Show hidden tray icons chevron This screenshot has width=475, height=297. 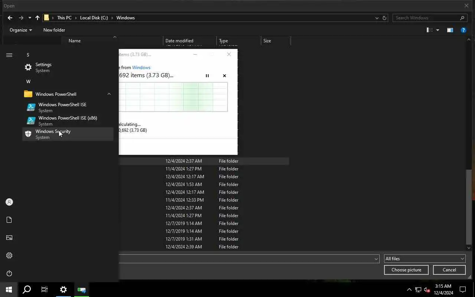(x=409, y=290)
